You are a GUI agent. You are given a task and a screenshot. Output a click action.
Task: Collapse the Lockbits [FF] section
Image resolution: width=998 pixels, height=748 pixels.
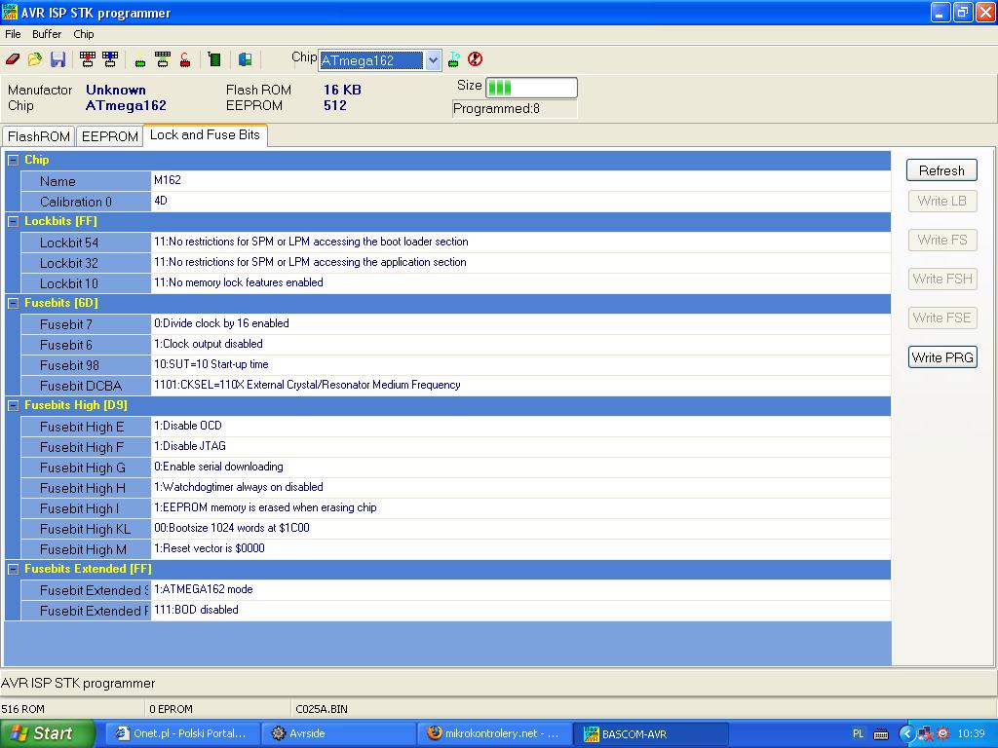(x=13, y=221)
